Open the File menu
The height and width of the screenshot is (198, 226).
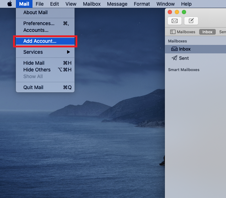point(40,4)
